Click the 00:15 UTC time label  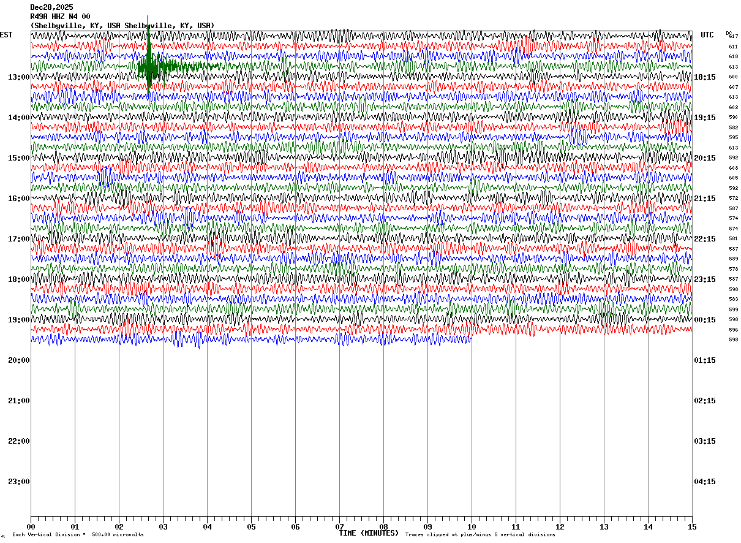tap(704, 320)
